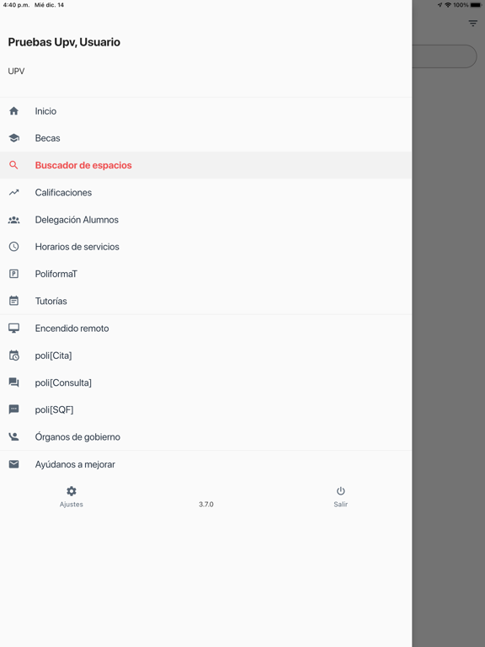485x647 pixels.
Task: Click the poli[SQF] message icon
Action: pyautogui.click(x=13, y=409)
